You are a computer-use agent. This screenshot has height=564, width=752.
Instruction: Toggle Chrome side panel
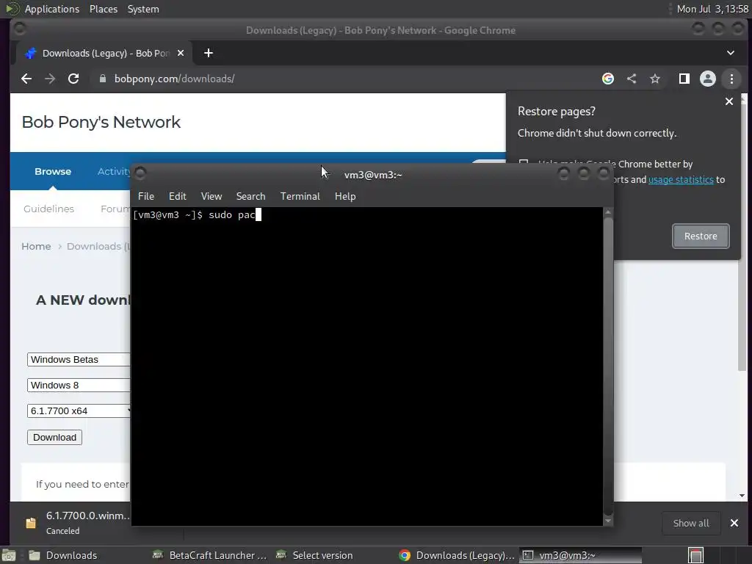684,79
